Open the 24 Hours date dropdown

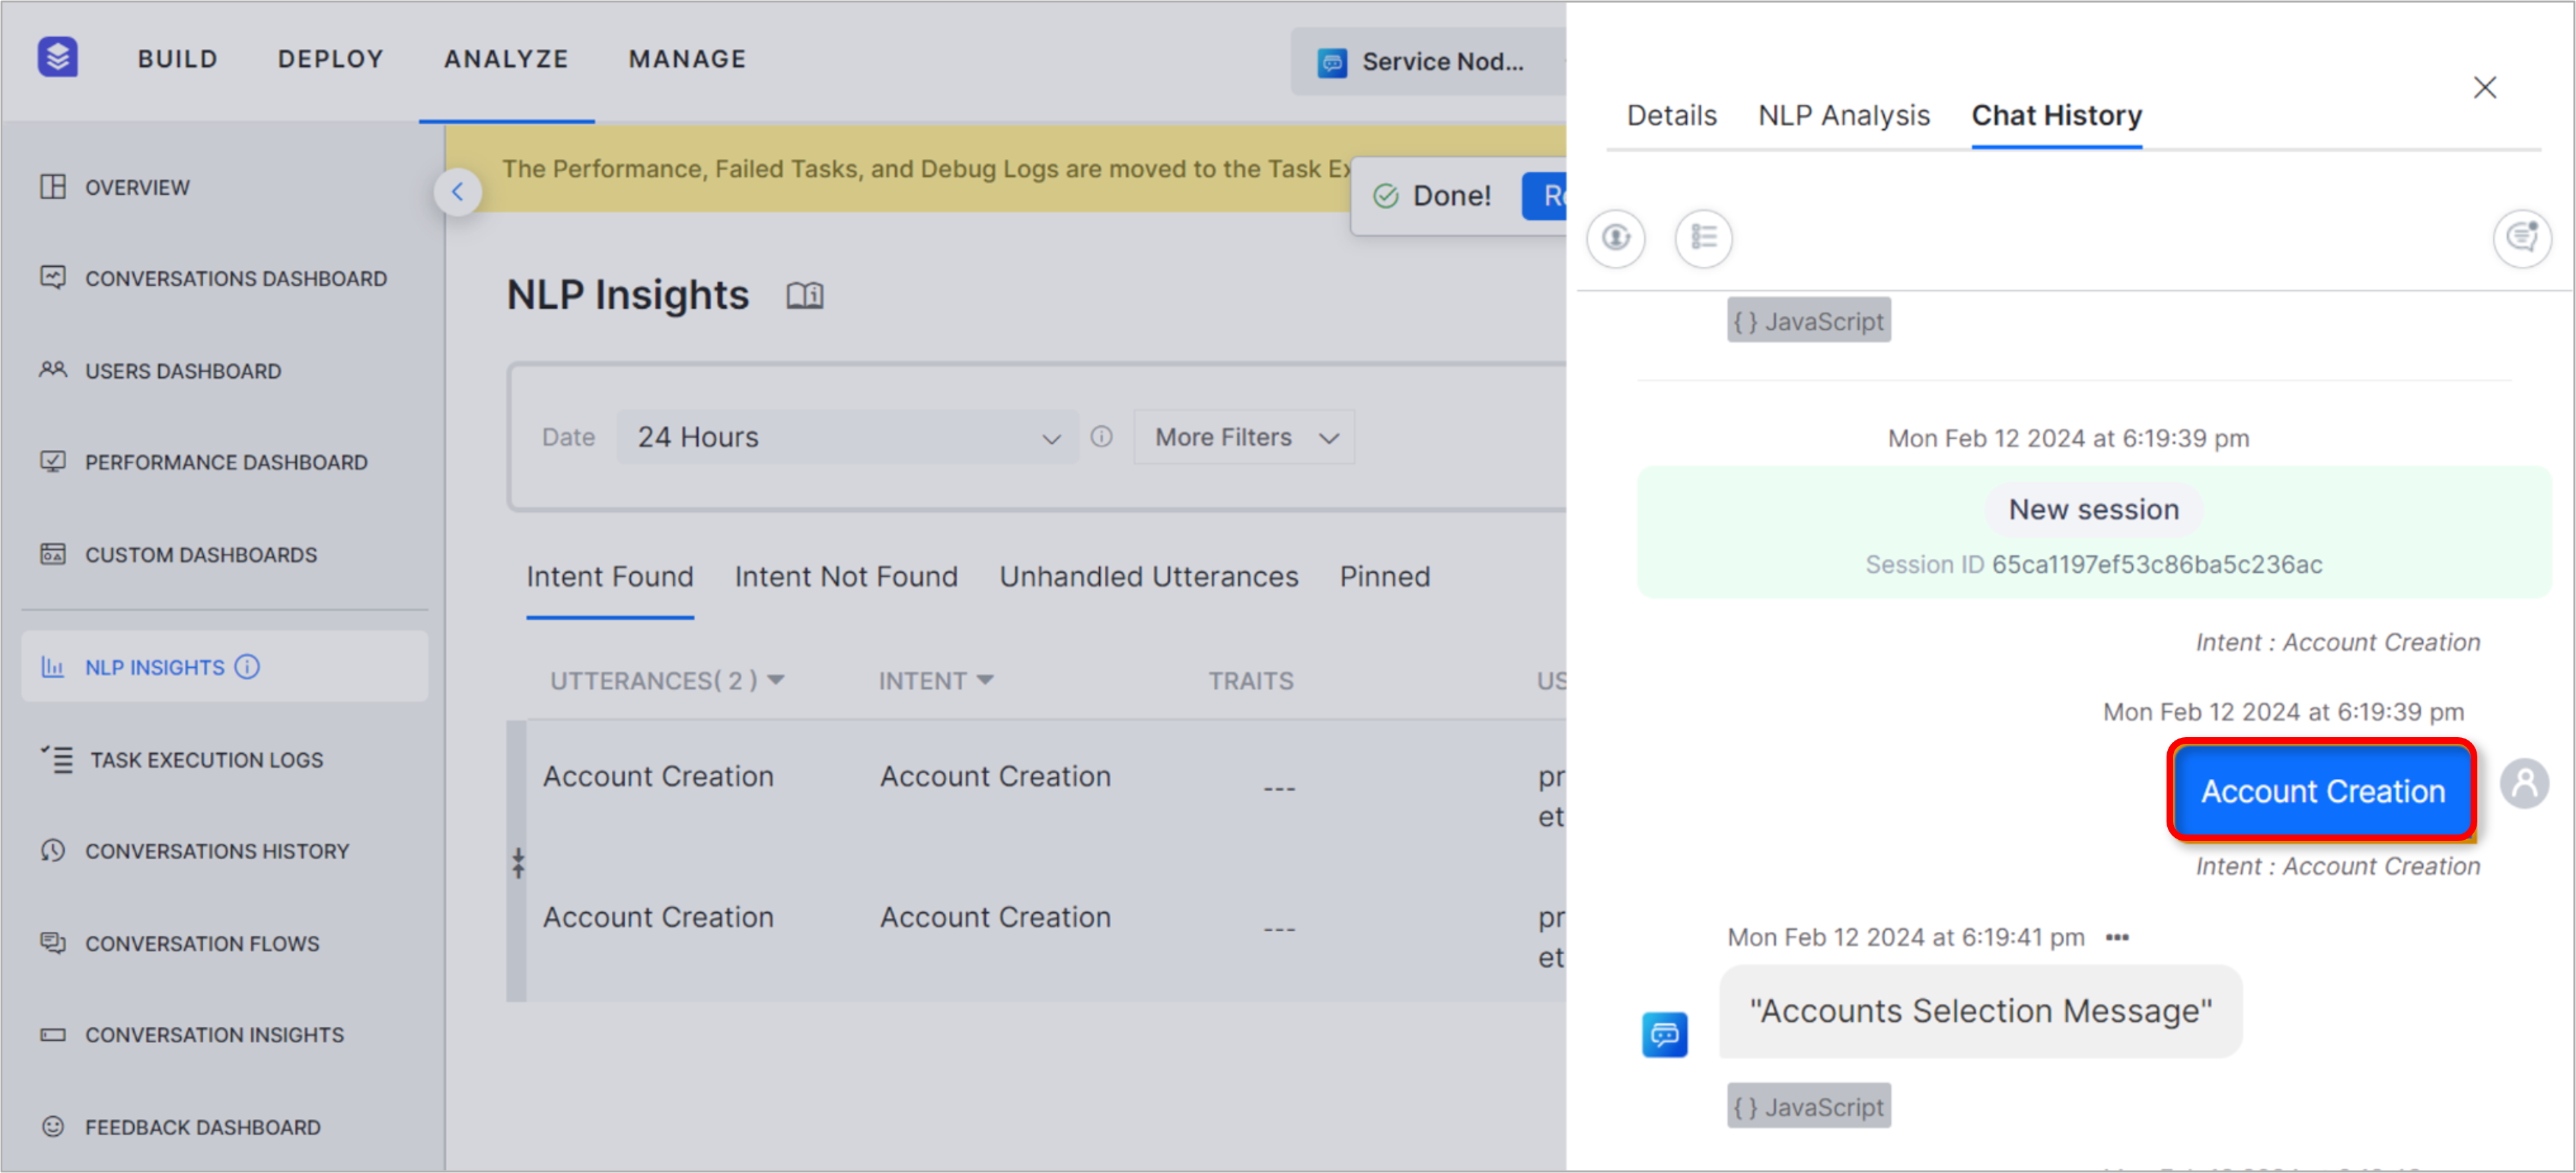[x=847, y=438]
